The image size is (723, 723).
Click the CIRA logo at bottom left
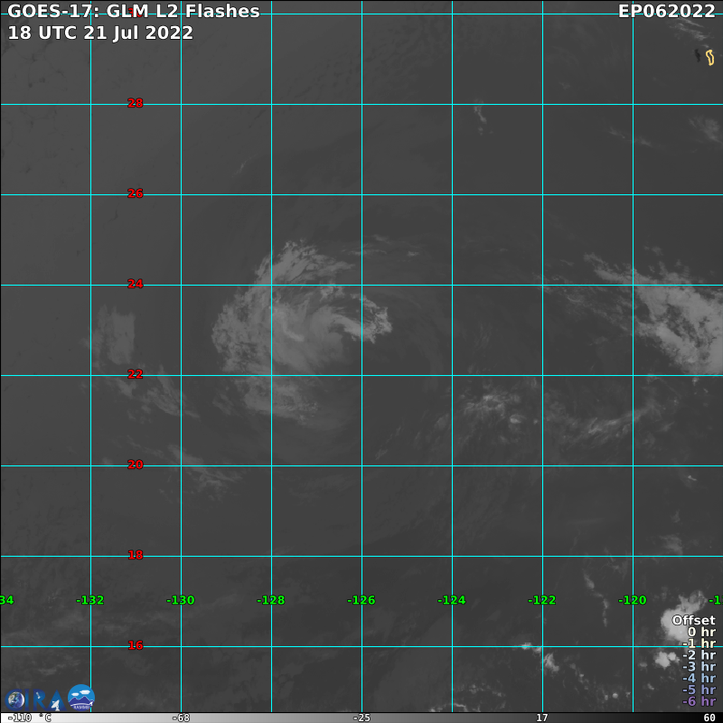34,700
